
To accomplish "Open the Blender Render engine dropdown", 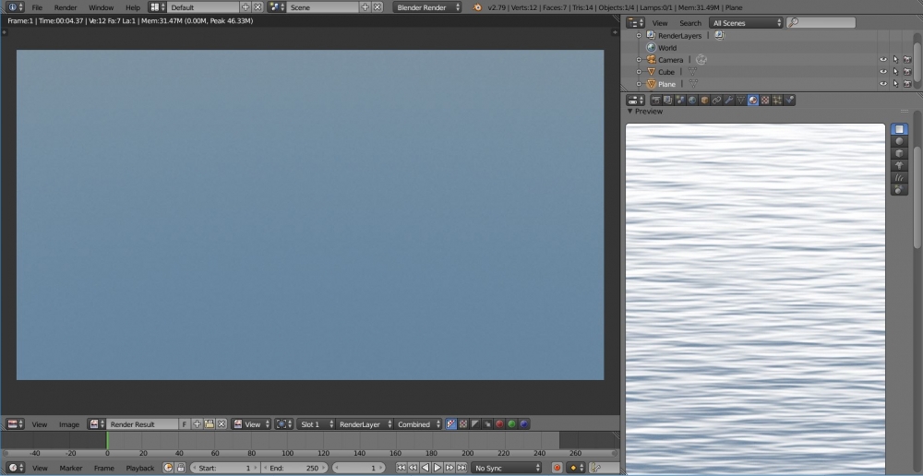I will point(428,7).
